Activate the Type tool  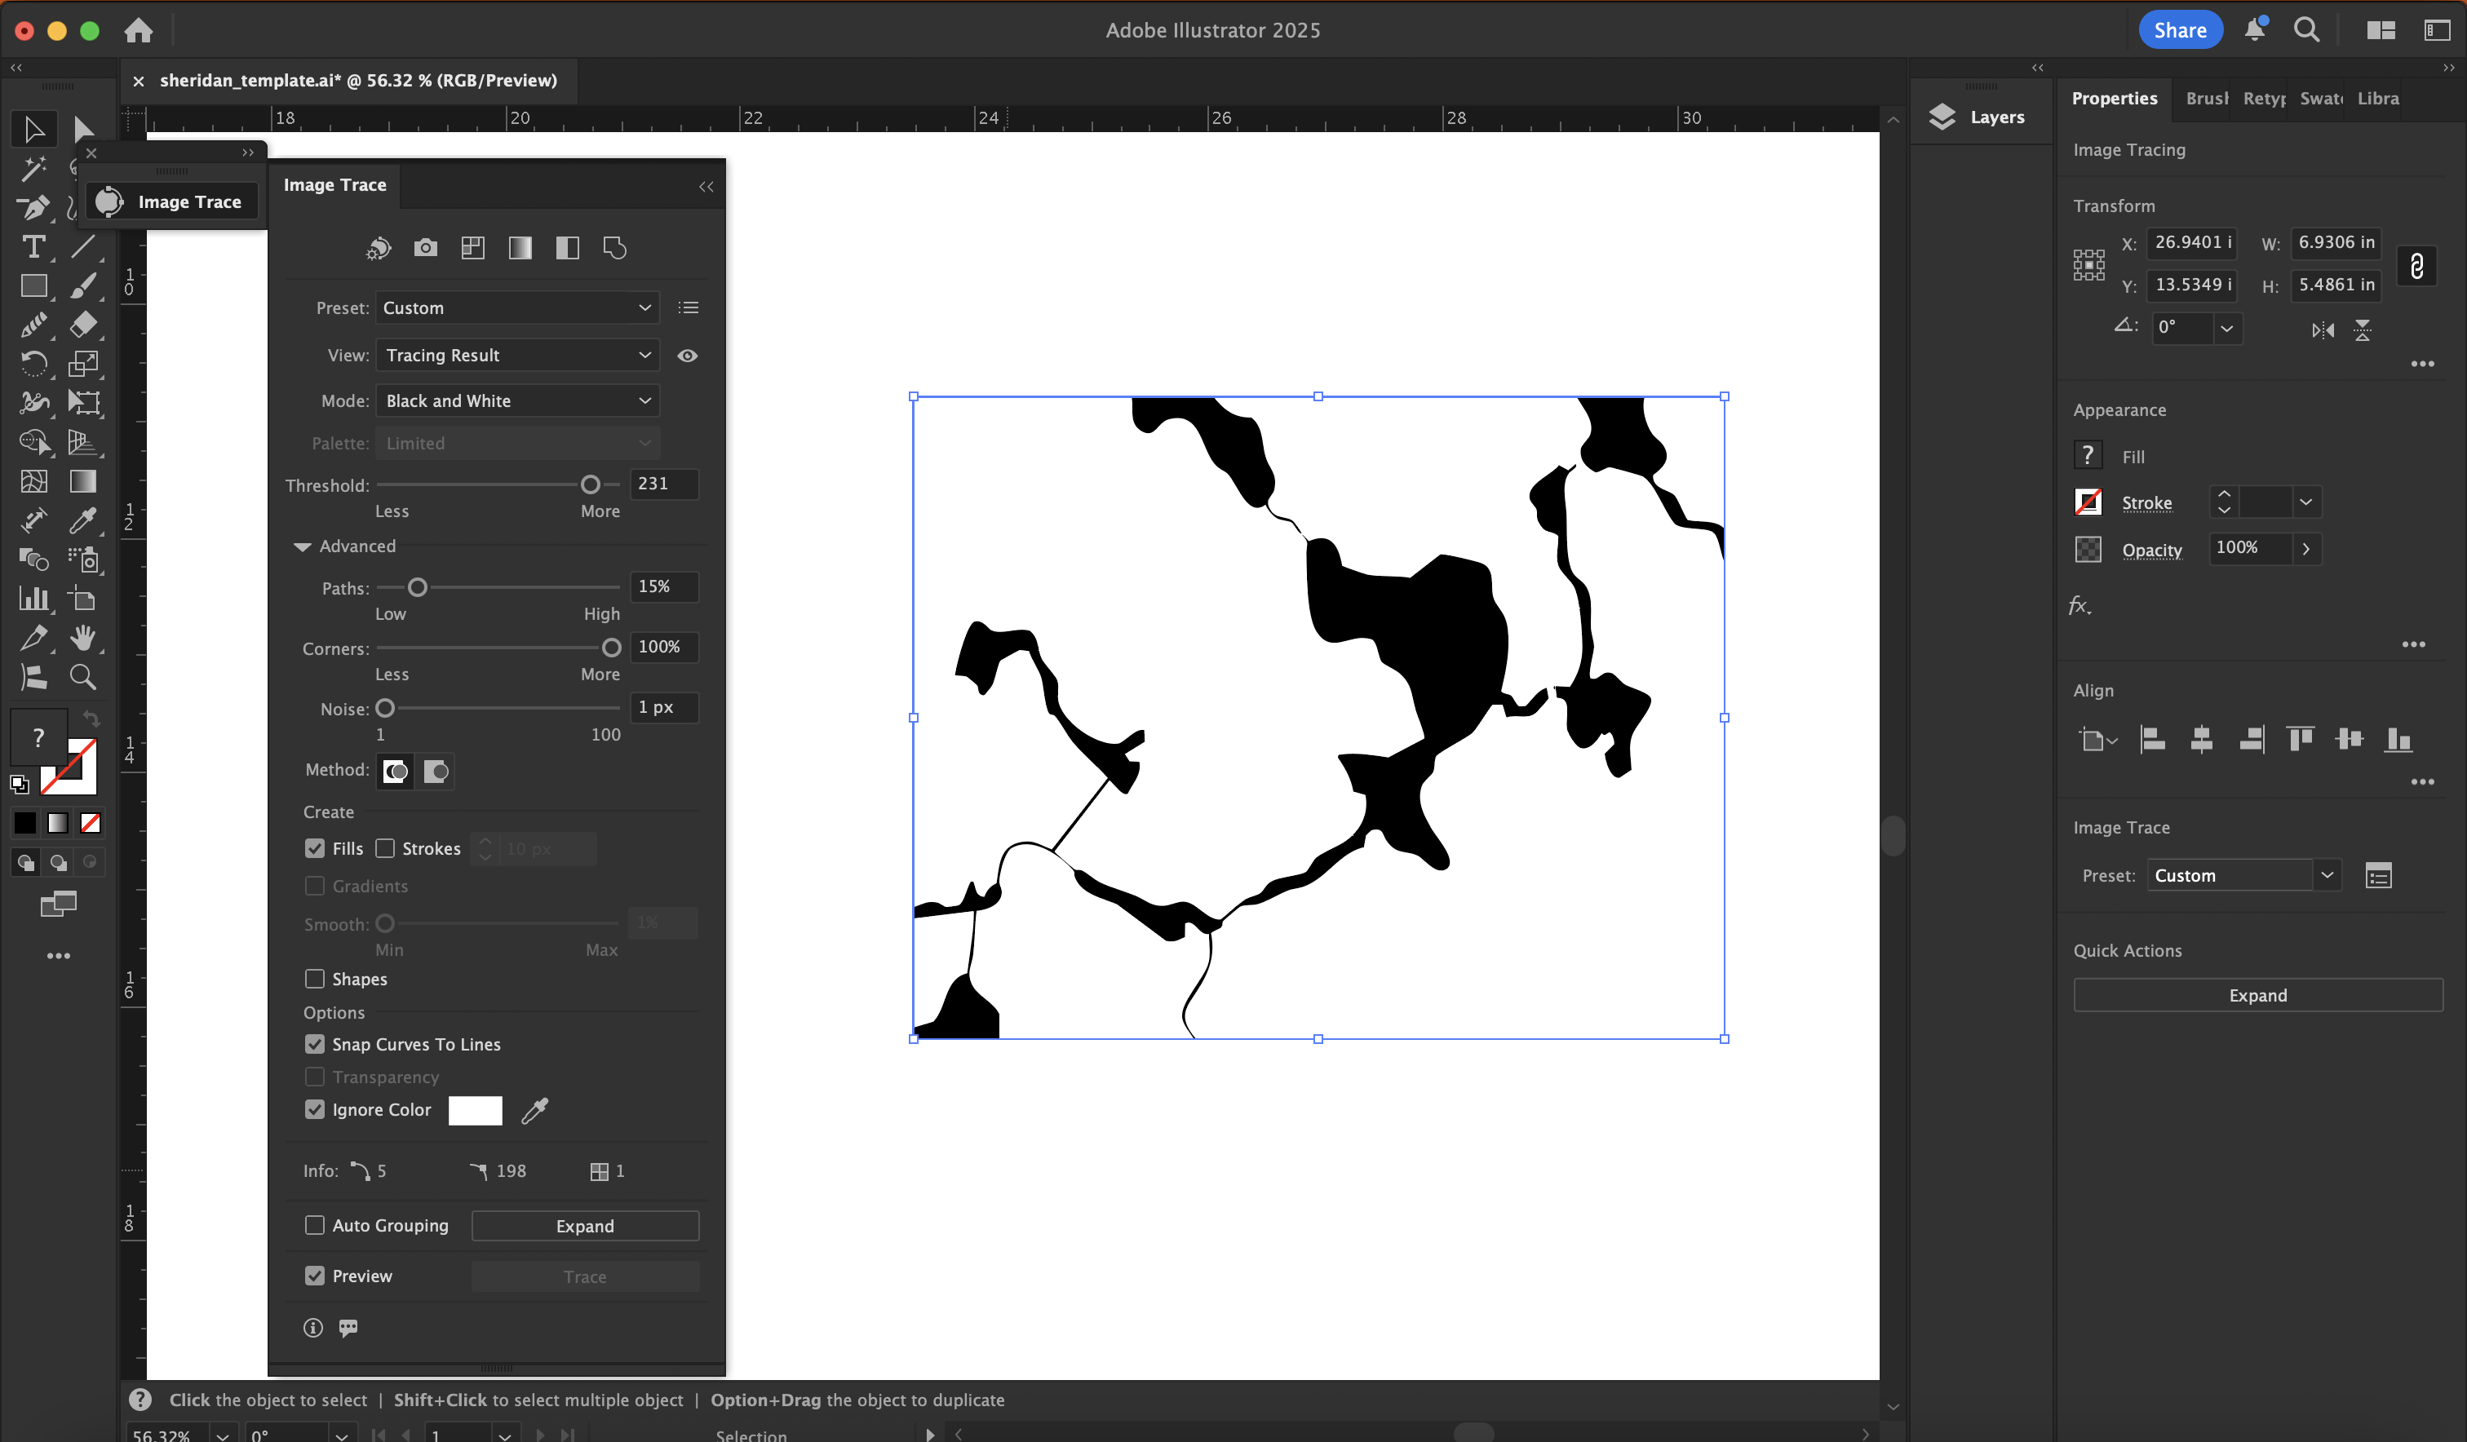click(x=34, y=246)
